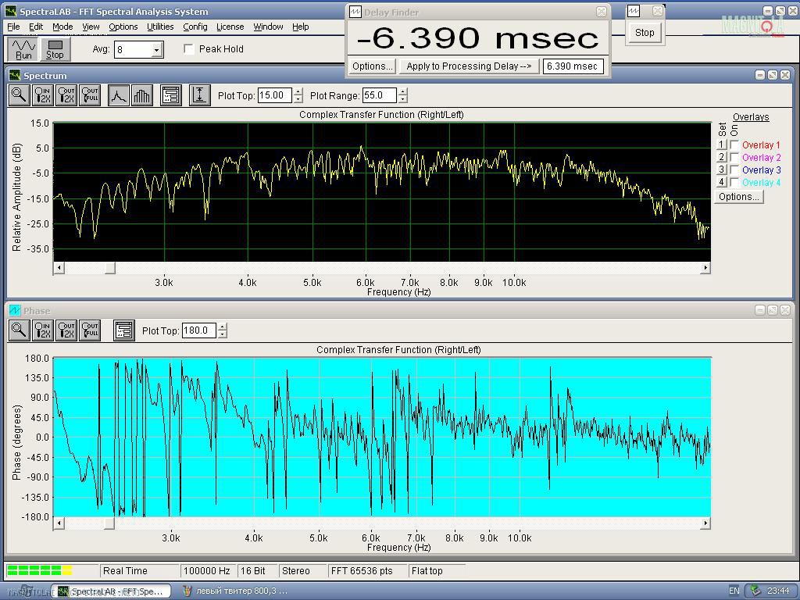Open the Avg dropdown list
The height and width of the screenshot is (600, 800).
click(x=157, y=50)
